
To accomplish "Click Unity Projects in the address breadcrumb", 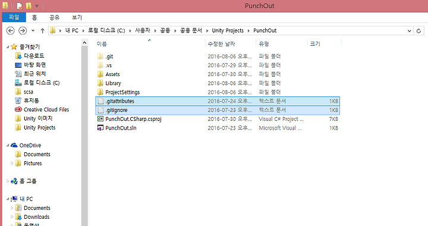I will point(228,30).
